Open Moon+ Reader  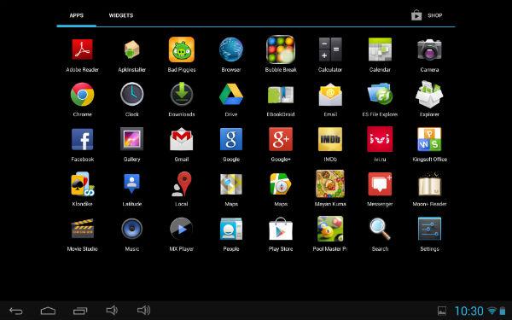coord(429,183)
